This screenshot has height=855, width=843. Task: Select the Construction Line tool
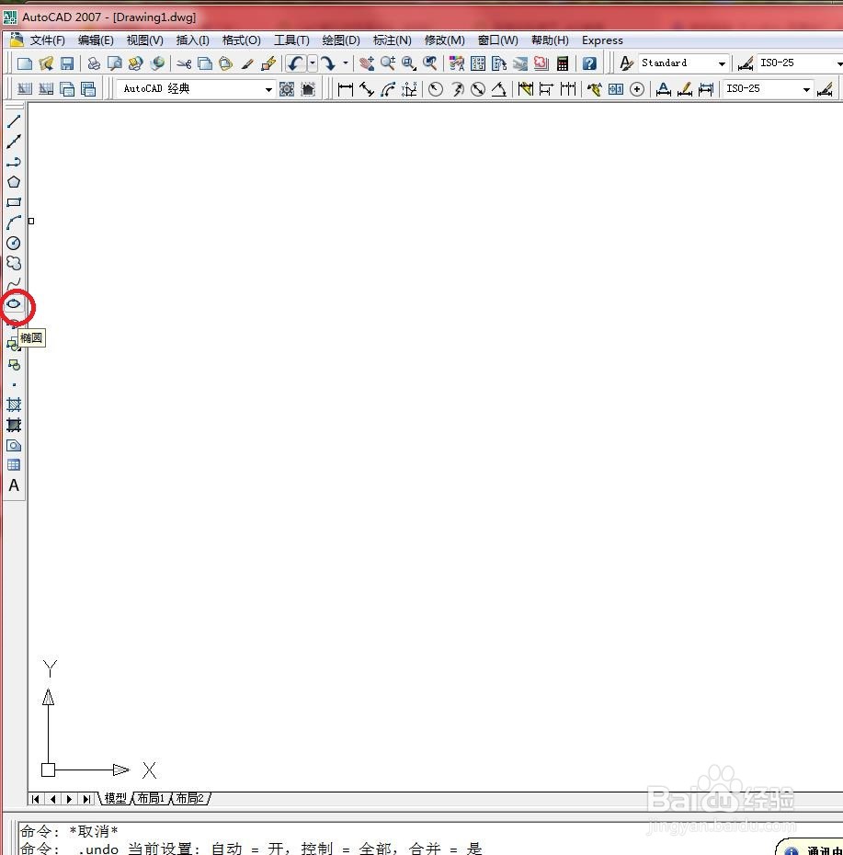(x=14, y=142)
